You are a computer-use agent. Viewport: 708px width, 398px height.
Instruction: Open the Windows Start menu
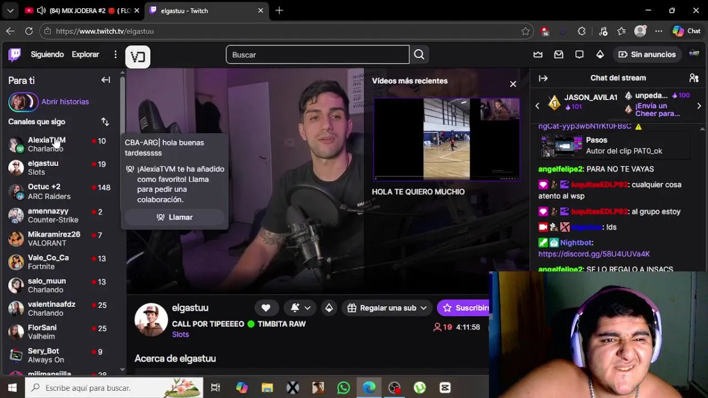12,387
